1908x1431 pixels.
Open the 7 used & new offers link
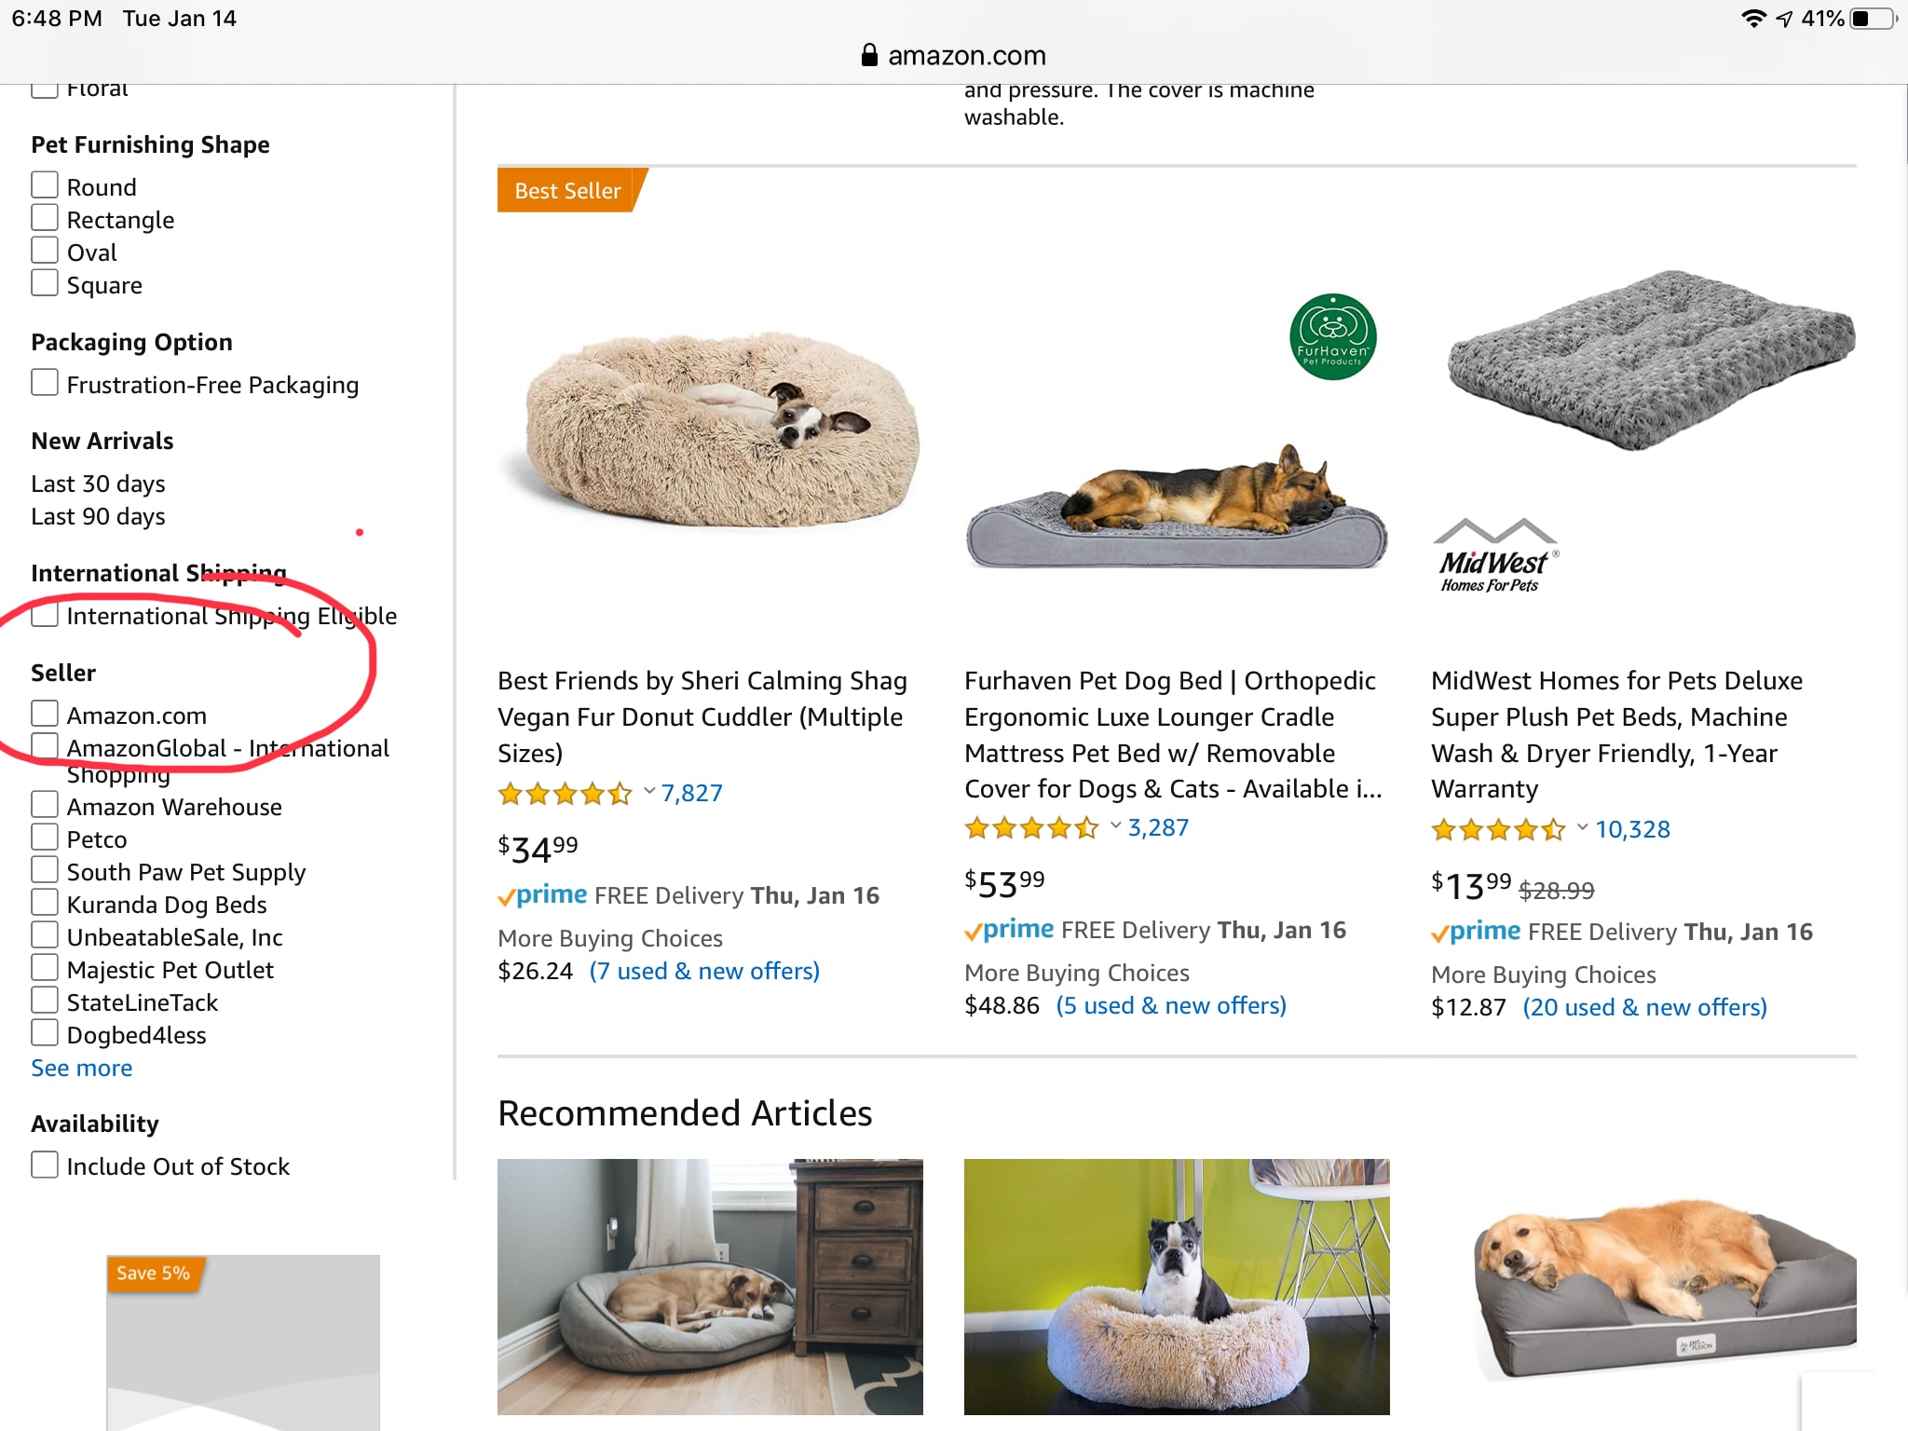[x=703, y=971]
